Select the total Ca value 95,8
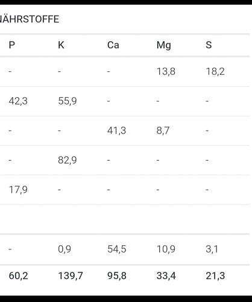252x302 pixels. pyautogui.click(x=117, y=275)
